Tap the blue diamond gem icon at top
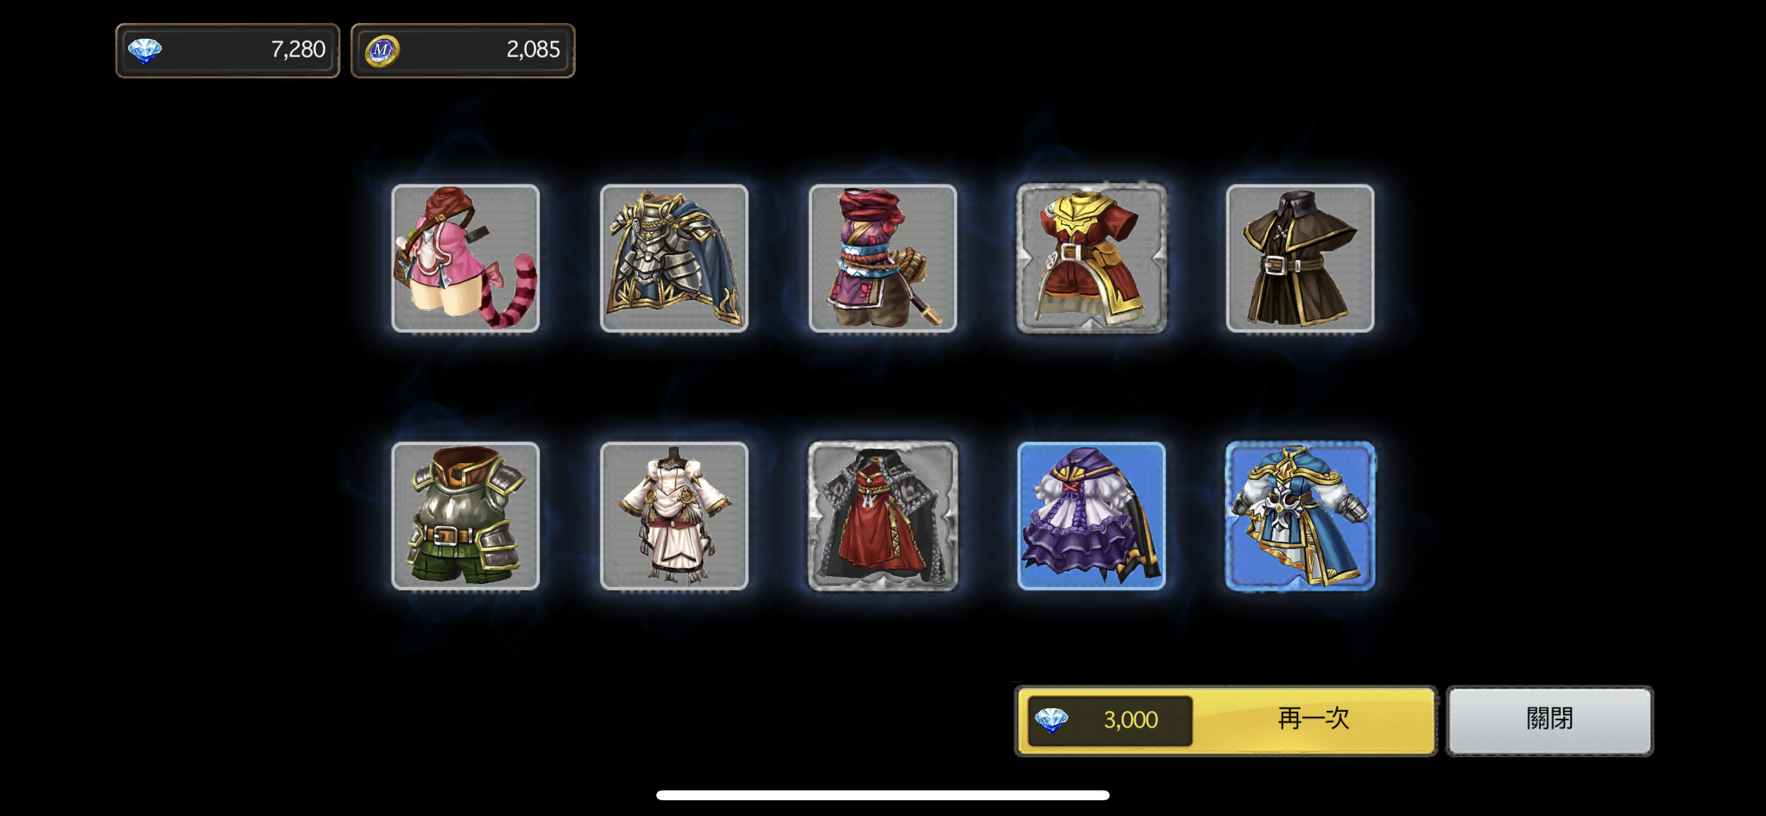Image resolution: width=1766 pixels, height=816 pixels. [x=145, y=51]
